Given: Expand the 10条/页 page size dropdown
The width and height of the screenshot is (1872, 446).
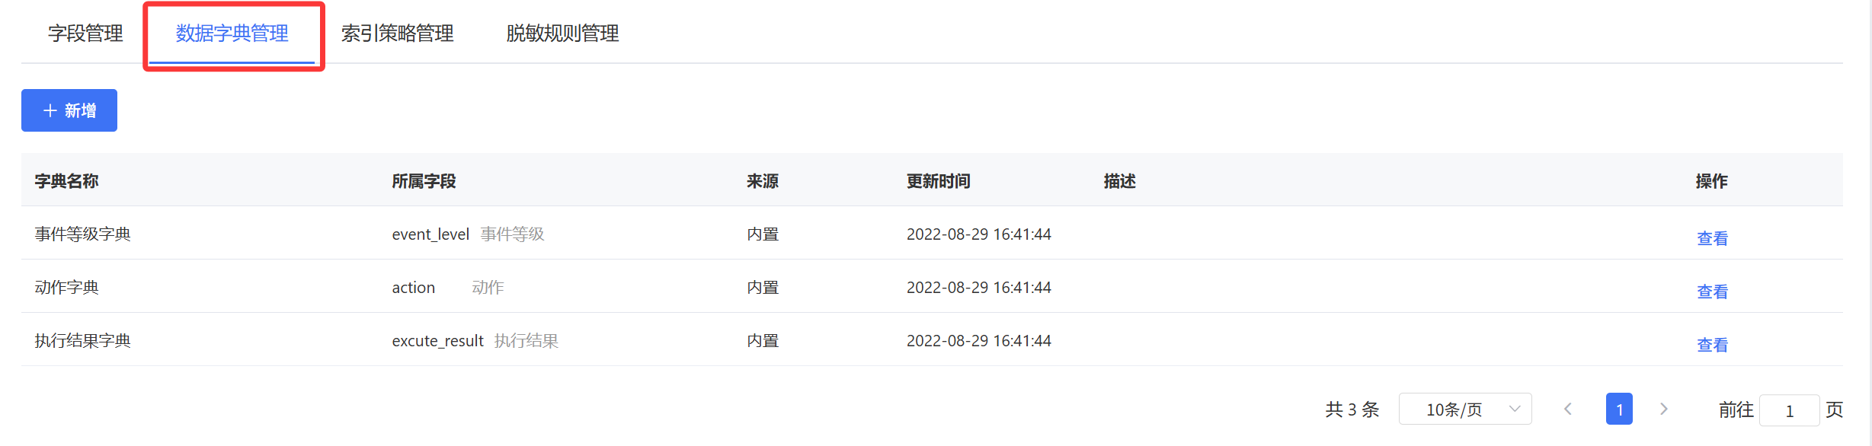Looking at the screenshot, I should (1464, 409).
